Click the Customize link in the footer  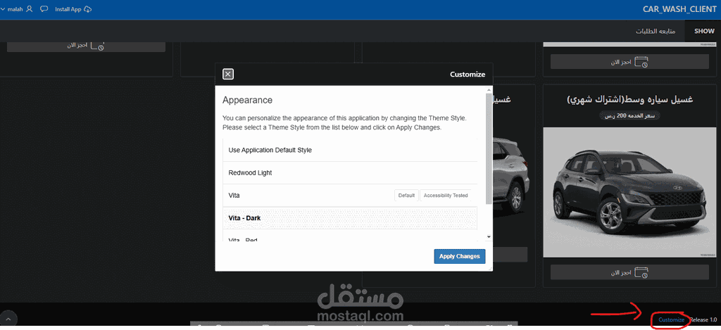tap(671, 319)
